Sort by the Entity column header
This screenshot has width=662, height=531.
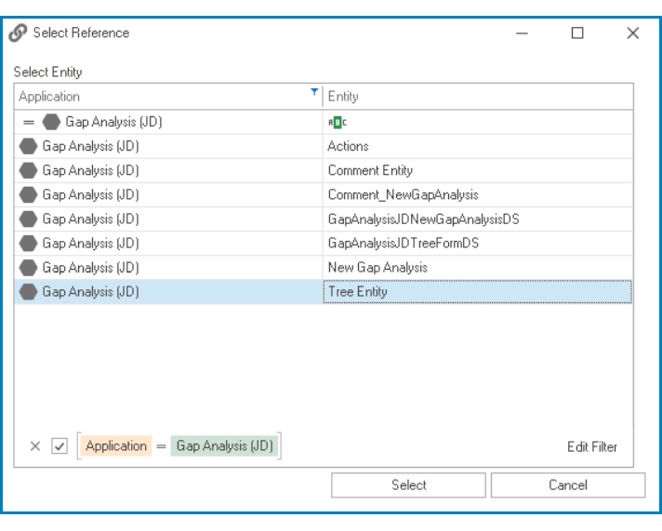474,96
